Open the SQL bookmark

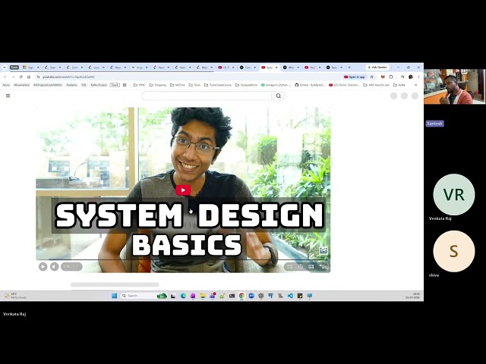click(84, 85)
